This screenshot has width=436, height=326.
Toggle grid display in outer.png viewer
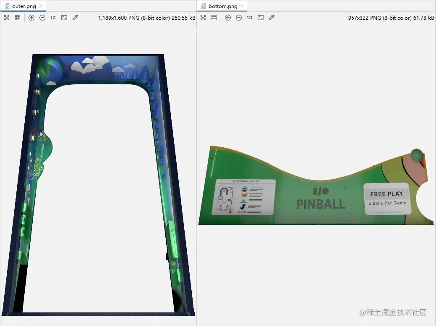[18, 18]
